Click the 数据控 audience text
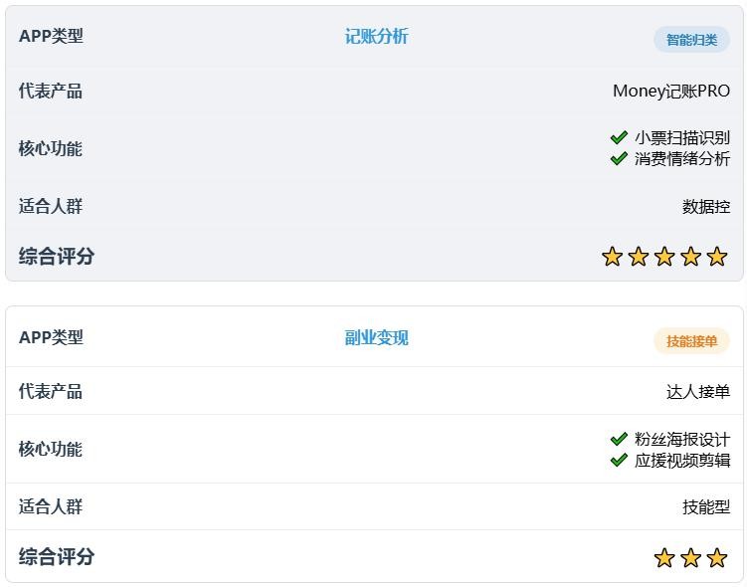The width and height of the screenshot is (747, 587). point(705,207)
